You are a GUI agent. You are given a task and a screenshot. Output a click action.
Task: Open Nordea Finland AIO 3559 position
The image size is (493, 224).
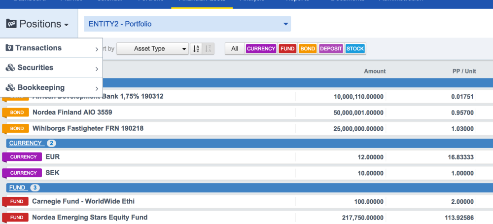(72, 112)
